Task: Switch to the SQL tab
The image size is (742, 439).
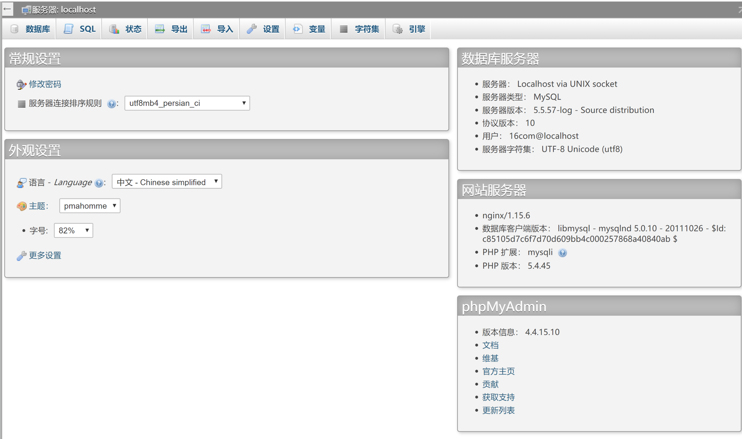Action: pyautogui.click(x=79, y=29)
